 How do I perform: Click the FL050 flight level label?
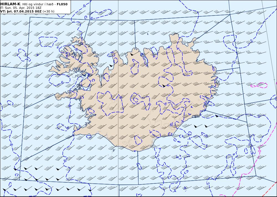(62, 4)
